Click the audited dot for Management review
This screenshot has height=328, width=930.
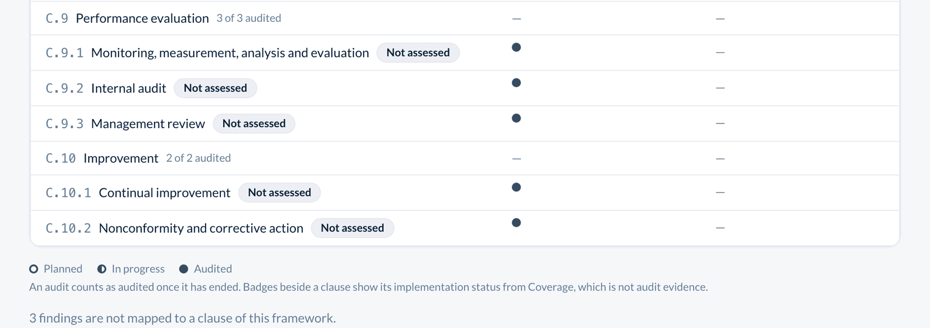pos(516,118)
